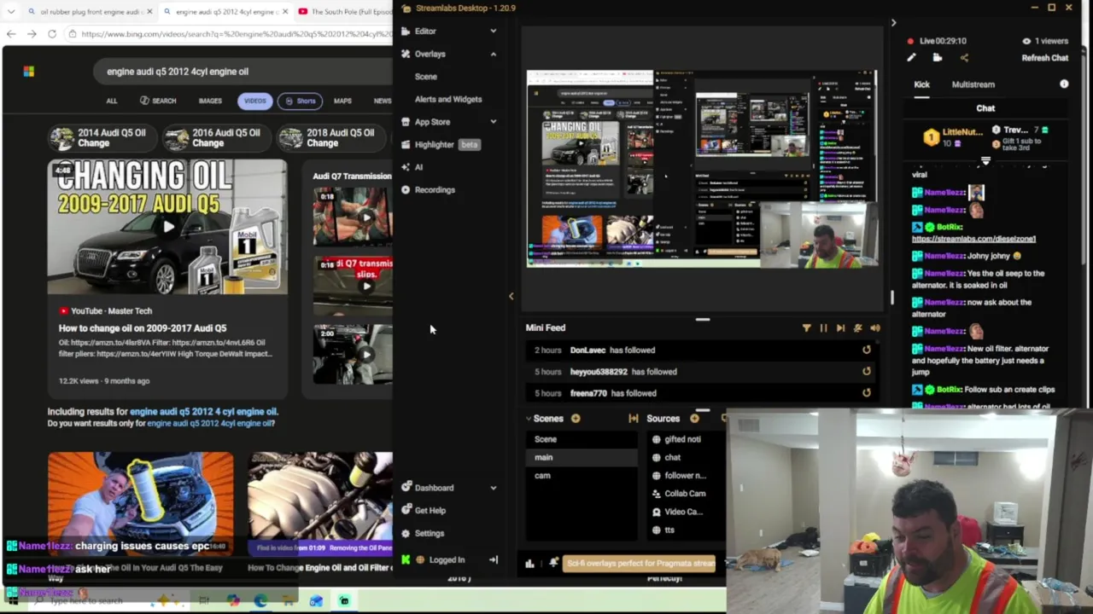Viewport: 1093px width, 614px height.
Task: Click the Mini Feed filter icon
Action: click(x=806, y=327)
